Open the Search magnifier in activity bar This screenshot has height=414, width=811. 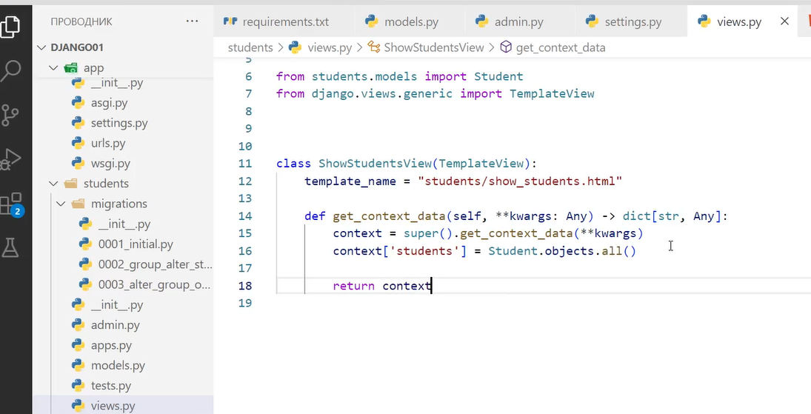point(11,71)
